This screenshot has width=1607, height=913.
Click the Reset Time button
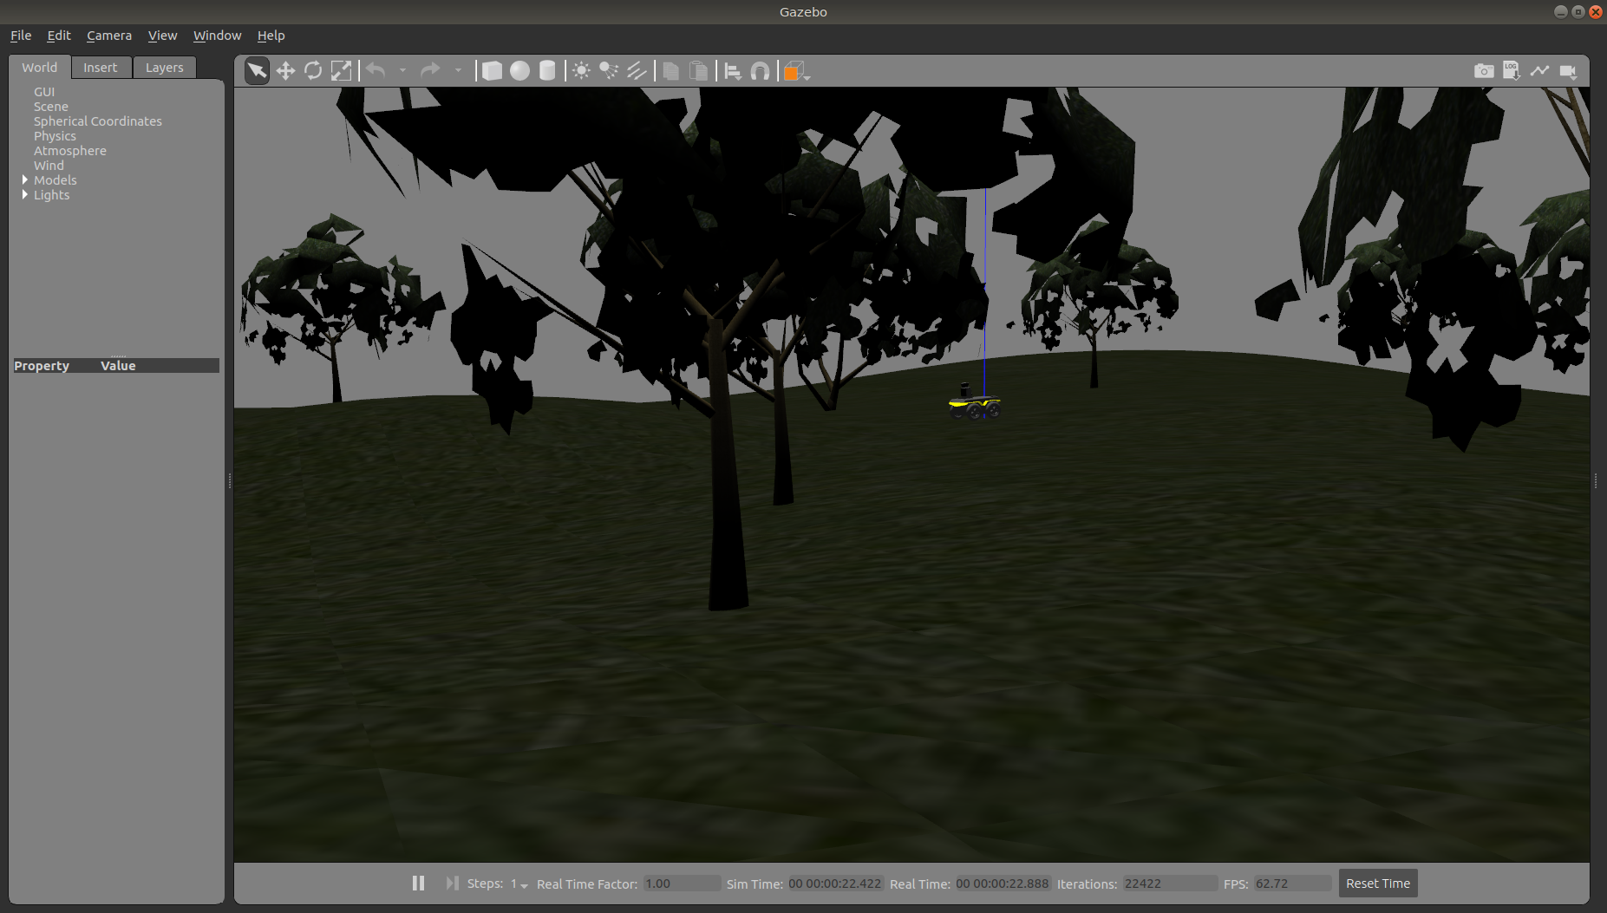[x=1377, y=884]
